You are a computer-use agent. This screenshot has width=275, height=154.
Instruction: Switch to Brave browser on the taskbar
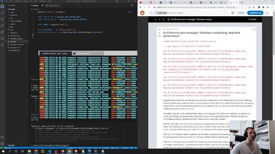click(x=76, y=151)
